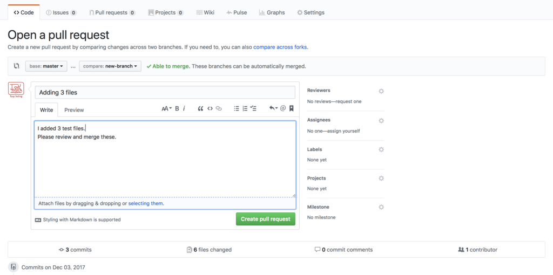
Task: Open the Wiki tab
Action: tap(205, 12)
